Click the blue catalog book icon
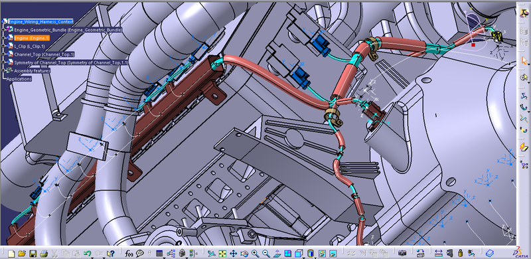Viewport: 531px width, 259px height. coord(489,253)
